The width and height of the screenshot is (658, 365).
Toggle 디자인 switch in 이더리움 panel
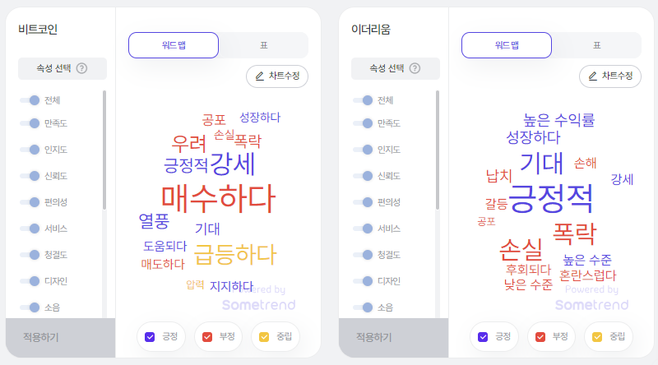[x=363, y=281]
